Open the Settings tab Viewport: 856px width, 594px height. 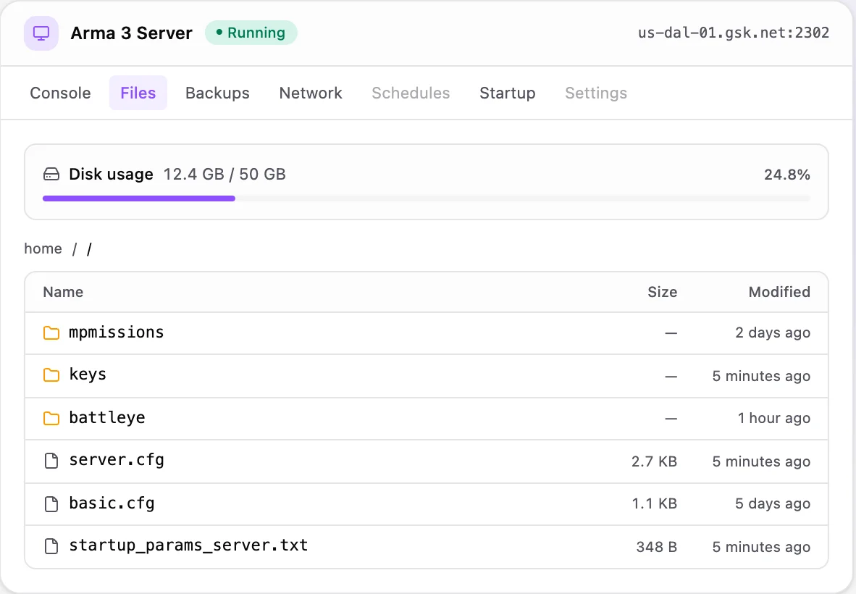coord(595,93)
